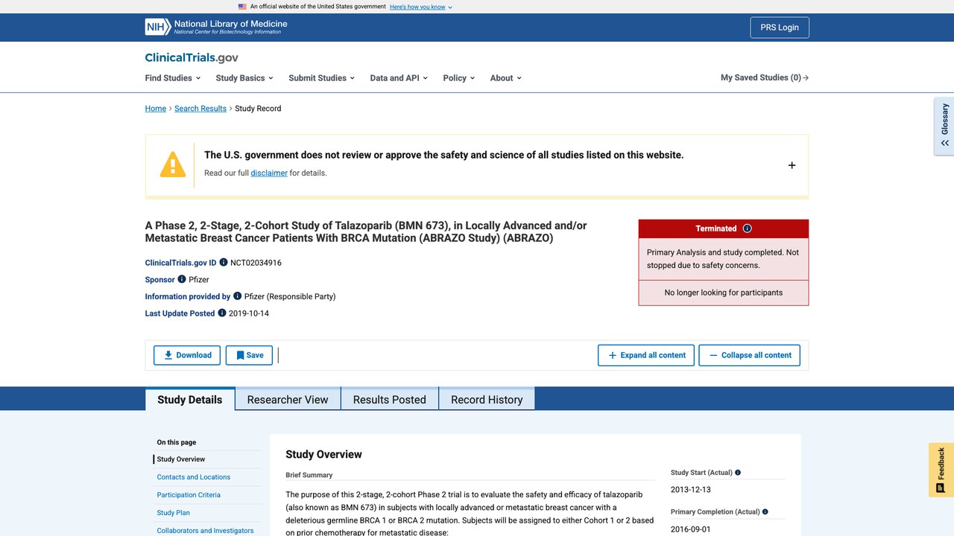Image resolution: width=954 pixels, height=536 pixels.
Task: Switch to the Researcher View tab
Action: point(288,399)
